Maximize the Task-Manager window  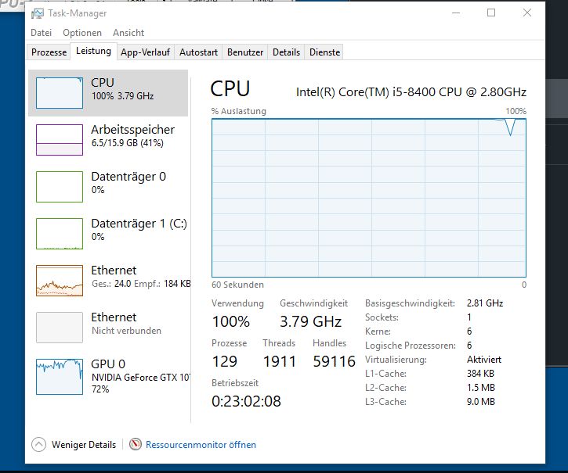[x=491, y=13]
